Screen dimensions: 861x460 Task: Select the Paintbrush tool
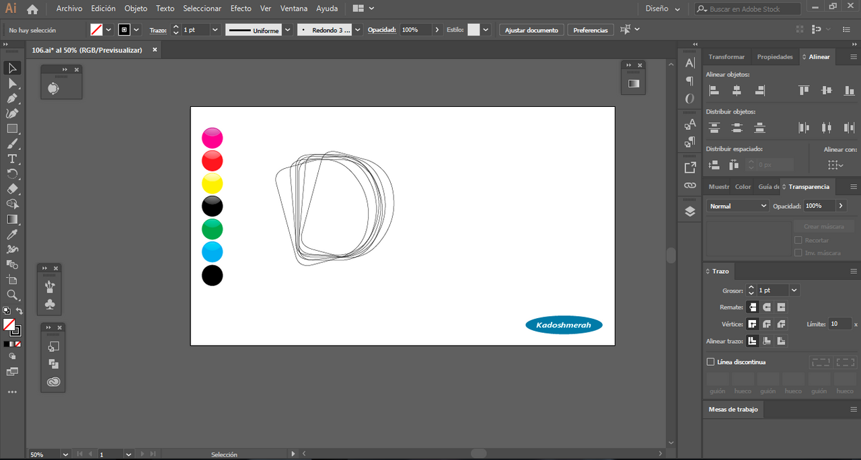coord(12,144)
